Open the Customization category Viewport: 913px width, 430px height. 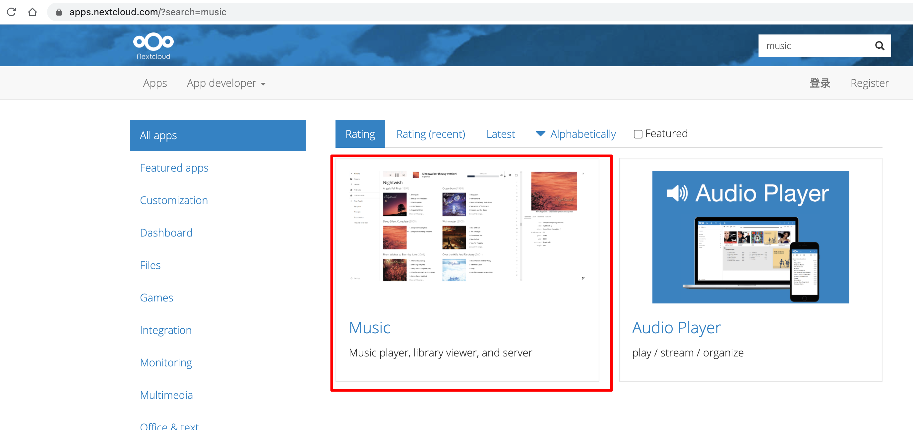(x=174, y=200)
